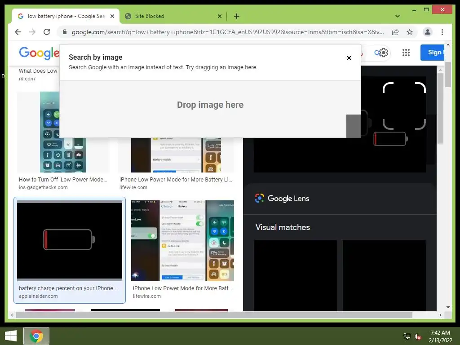
Task: Open the Google apps grid
Action: pyautogui.click(x=406, y=53)
